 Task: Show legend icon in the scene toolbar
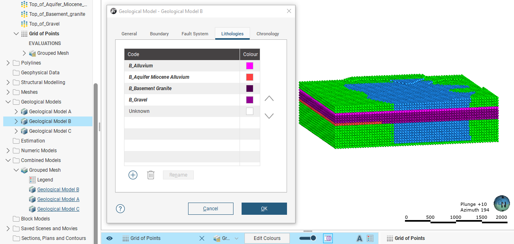370,238
